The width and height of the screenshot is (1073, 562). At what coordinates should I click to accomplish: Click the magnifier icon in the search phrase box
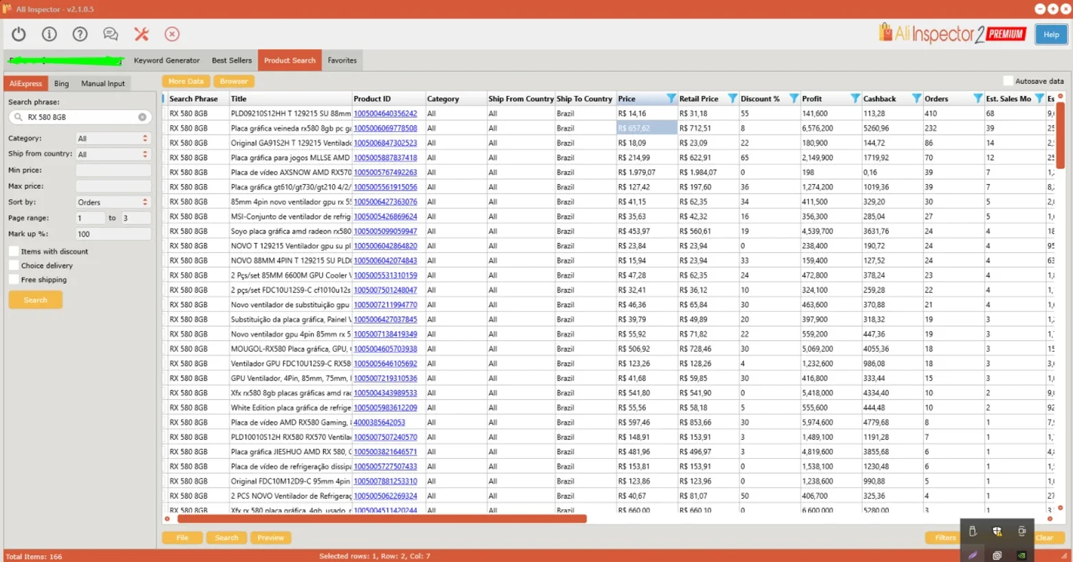(x=19, y=117)
